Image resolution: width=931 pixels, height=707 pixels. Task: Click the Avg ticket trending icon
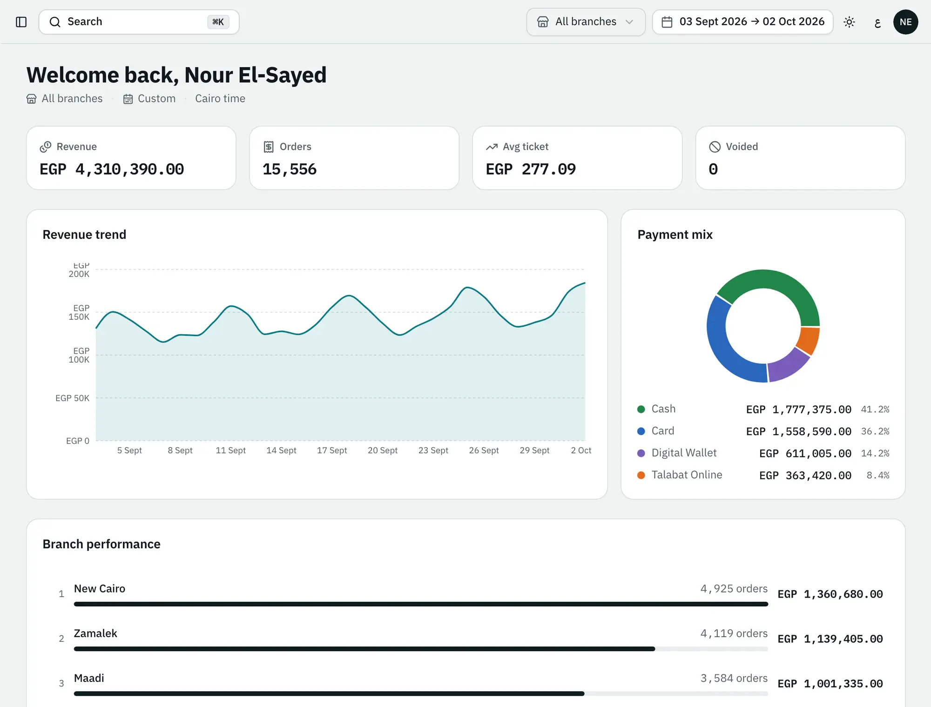(x=492, y=147)
